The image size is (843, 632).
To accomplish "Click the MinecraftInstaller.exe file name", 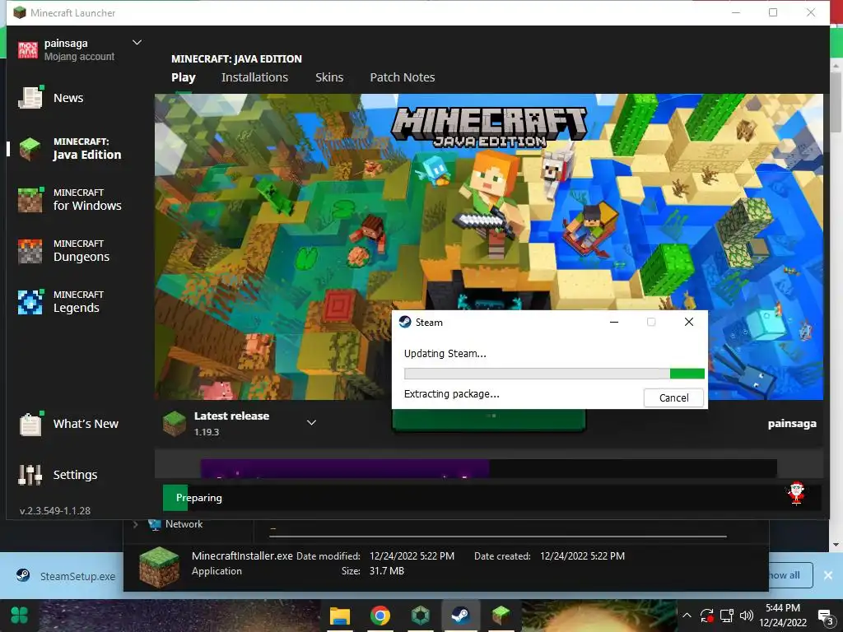I will [x=243, y=555].
